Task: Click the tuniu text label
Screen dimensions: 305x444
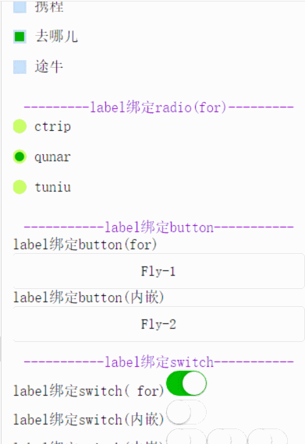Action: tap(53, 187)
